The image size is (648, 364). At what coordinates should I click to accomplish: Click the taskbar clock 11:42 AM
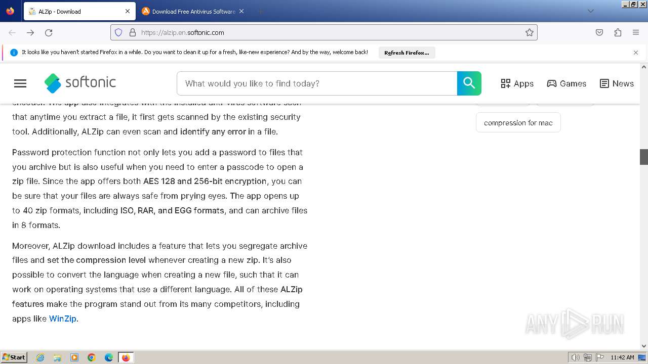[x=622, y=357]
